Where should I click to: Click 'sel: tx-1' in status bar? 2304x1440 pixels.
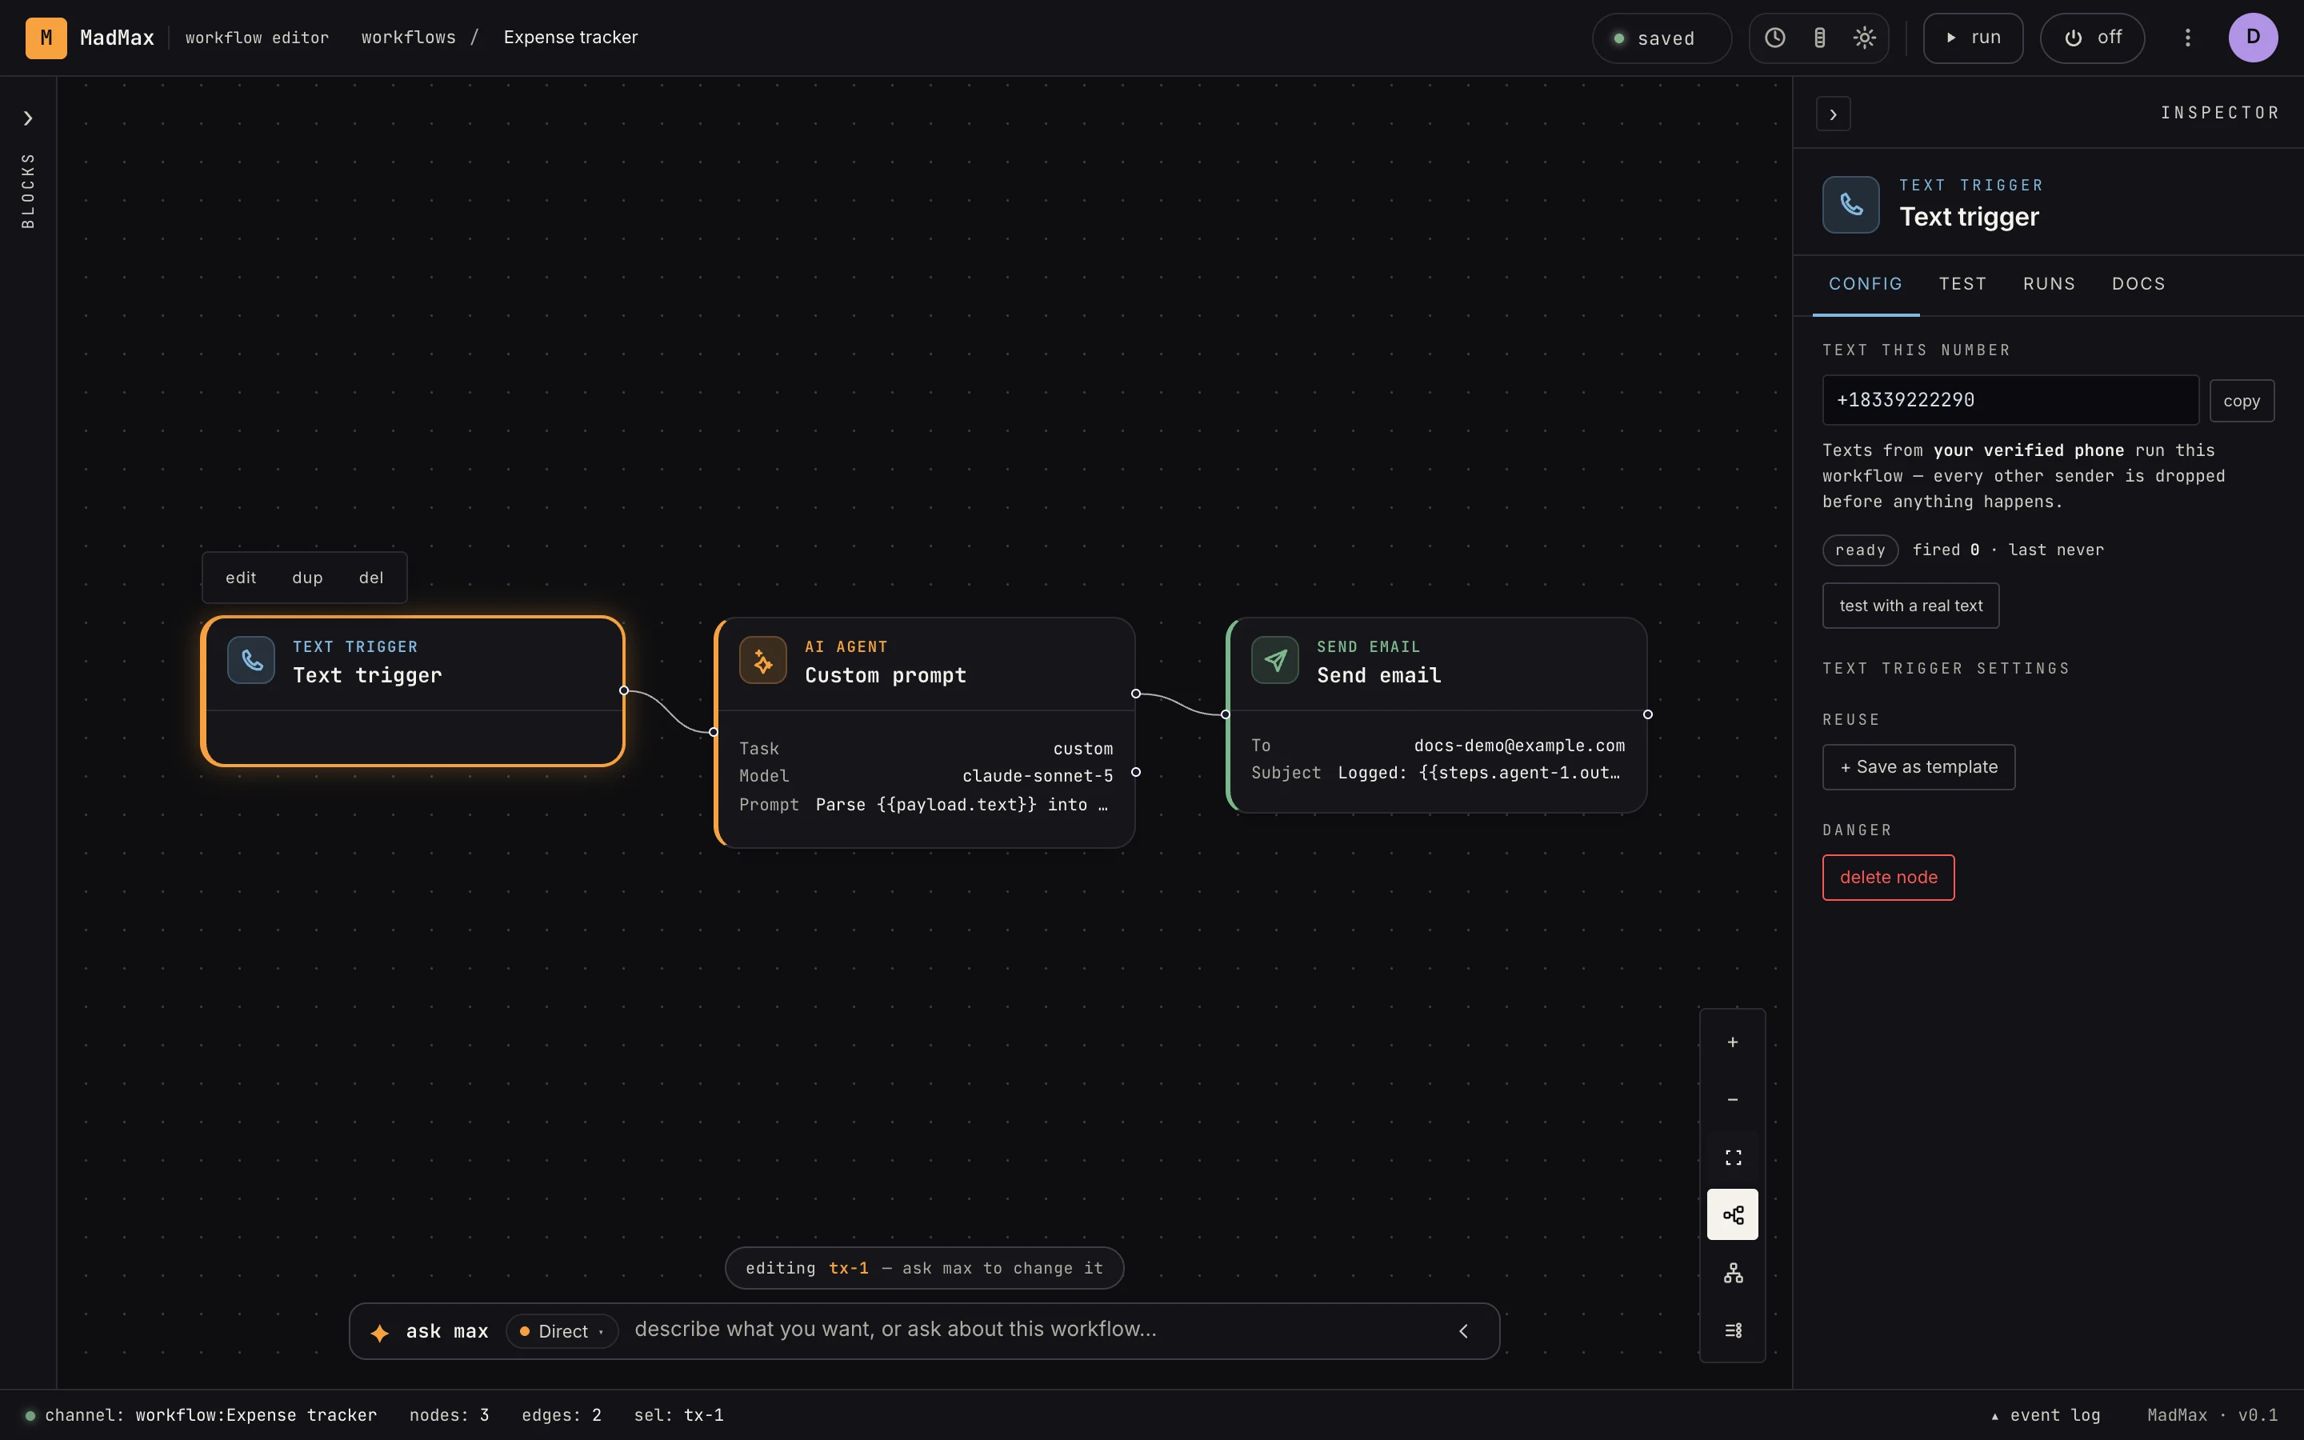click(x=679, y=1415)
